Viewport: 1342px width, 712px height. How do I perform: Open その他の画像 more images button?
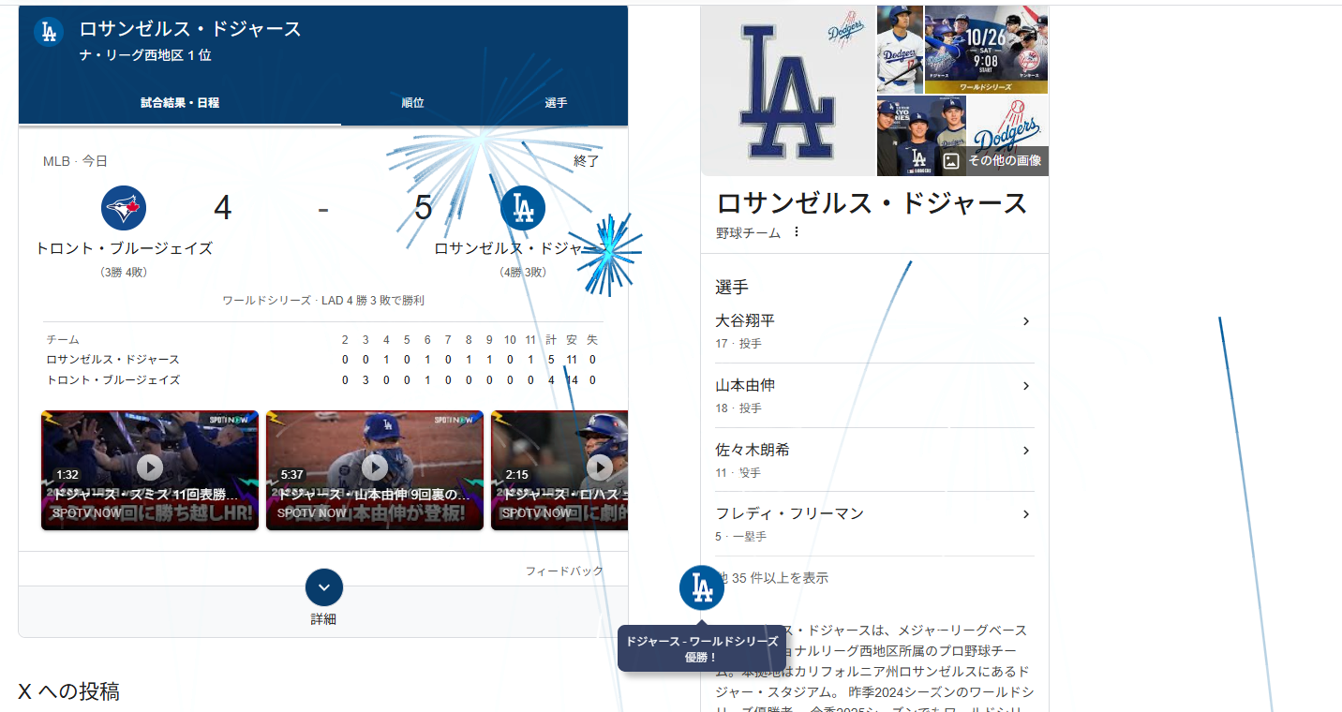(992, 160)
